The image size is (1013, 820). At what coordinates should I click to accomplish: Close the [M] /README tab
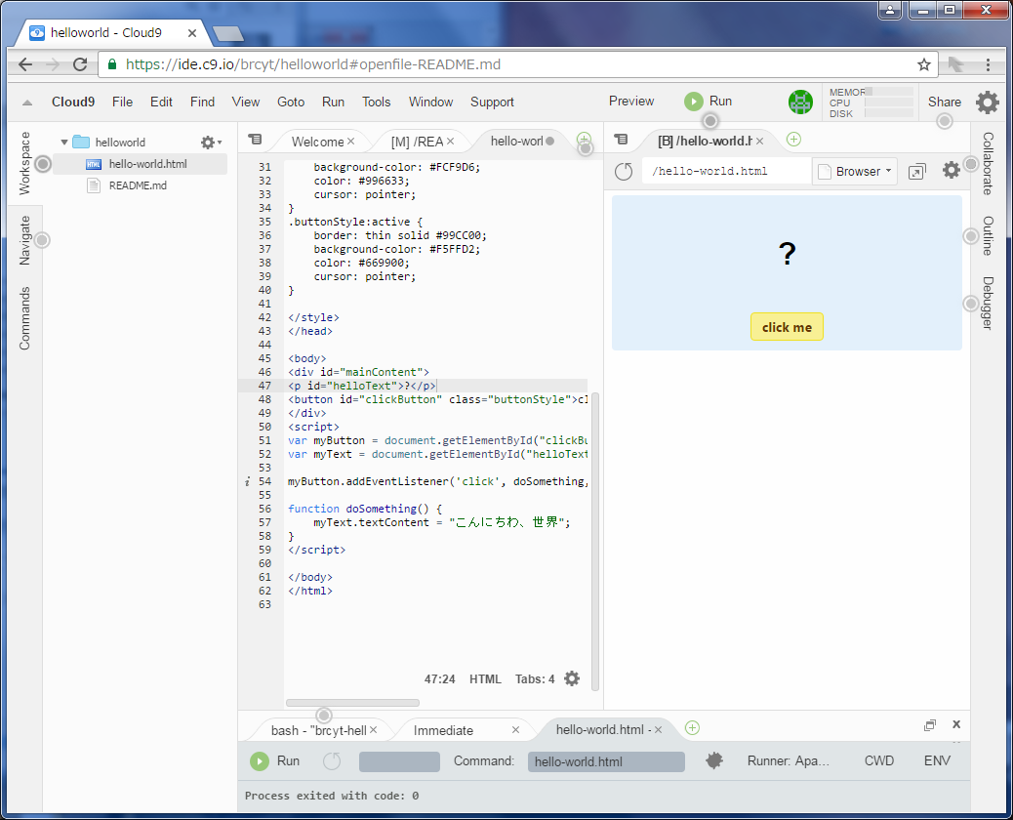[x=450, y=141]
